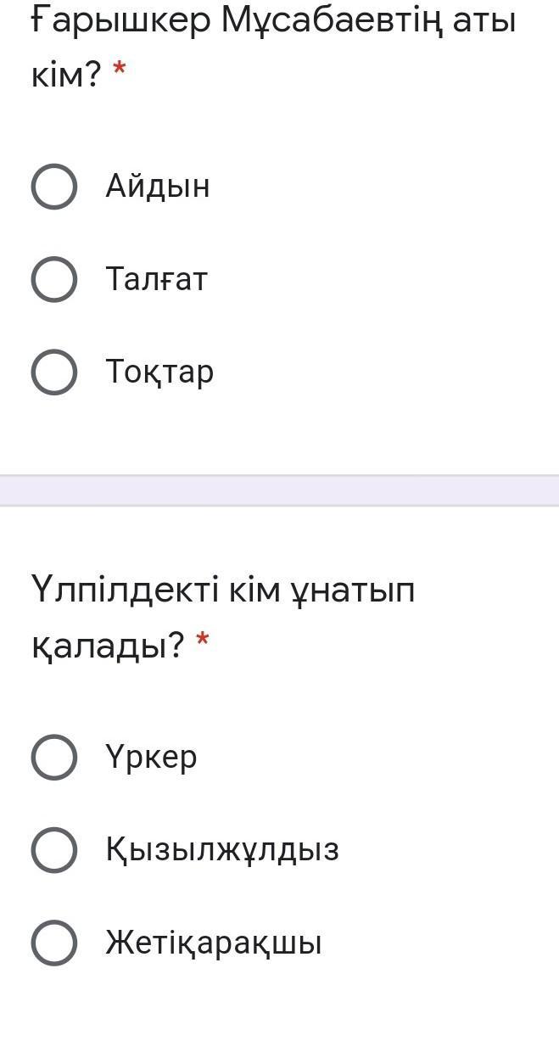559x1041 pixels.
Task: Click the Үркер option label text
Action: [x=152, y=757]
